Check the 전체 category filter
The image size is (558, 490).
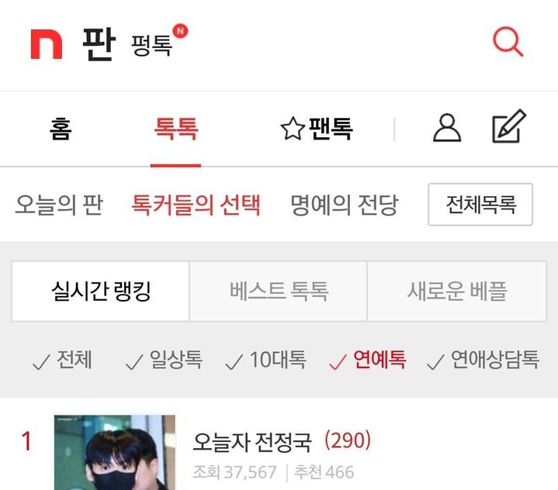63,360
